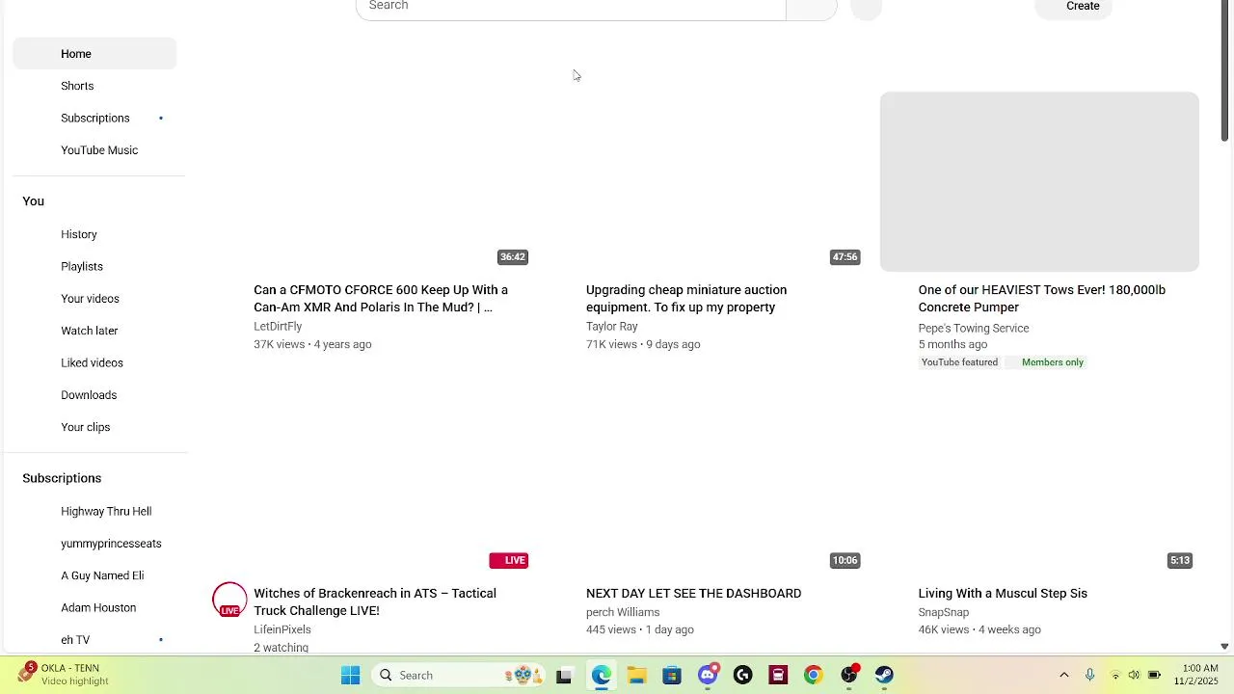
Task: Open Task View from the taskbar
Action: click(x=564, y=676)
